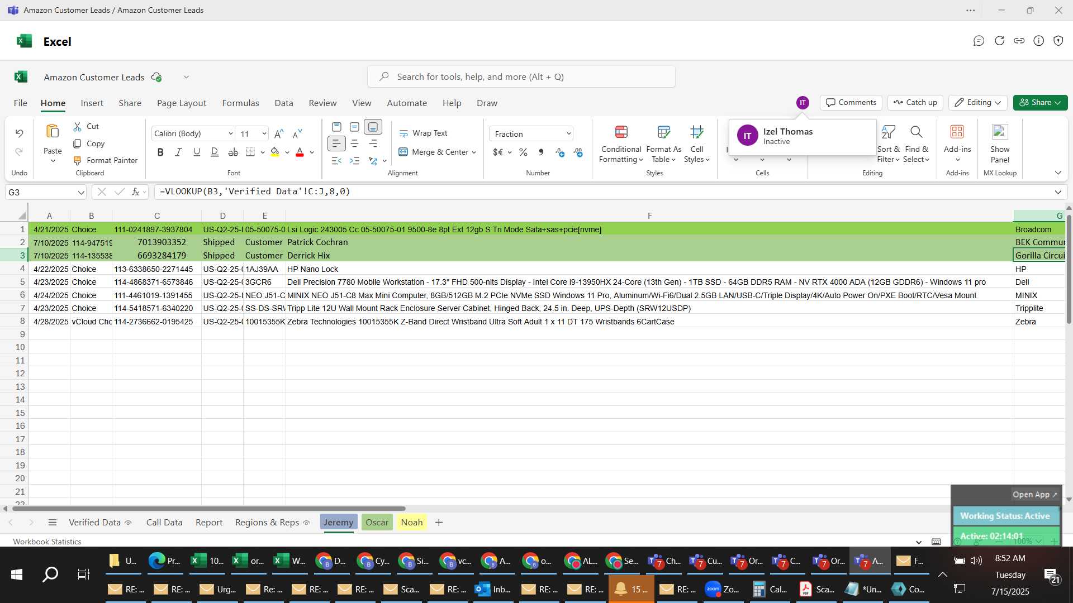Toggle Strikethrough formatting
Viewport: 1073px width, 603px height.
(233, 152)
